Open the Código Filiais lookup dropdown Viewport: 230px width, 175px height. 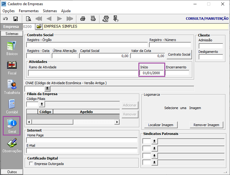pyautogui.click(x=42, y=104)
